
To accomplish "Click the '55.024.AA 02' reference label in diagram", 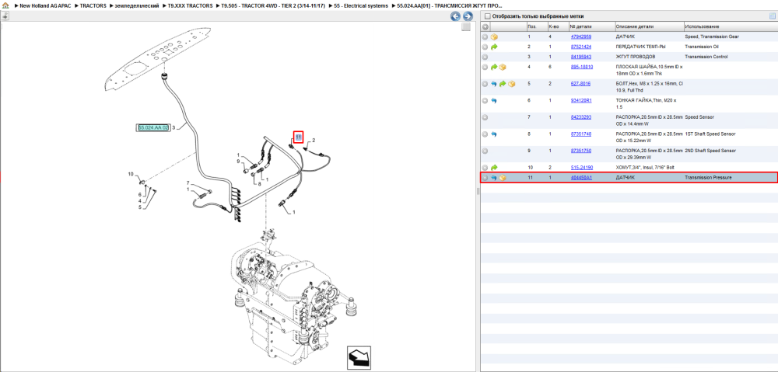I will 152,127.
